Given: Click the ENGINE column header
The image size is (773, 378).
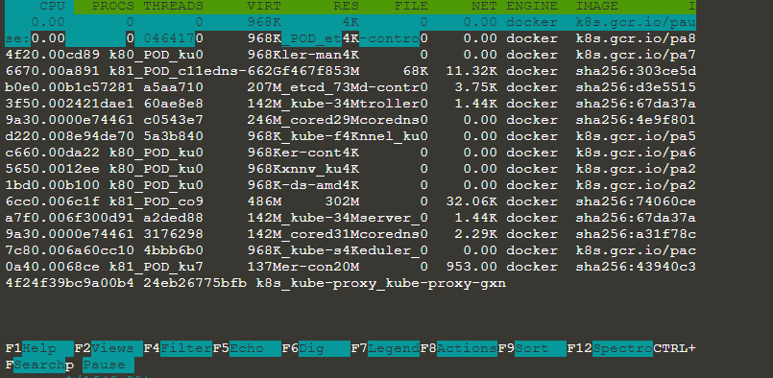Looking at the screenshot, I should (532, 7).
